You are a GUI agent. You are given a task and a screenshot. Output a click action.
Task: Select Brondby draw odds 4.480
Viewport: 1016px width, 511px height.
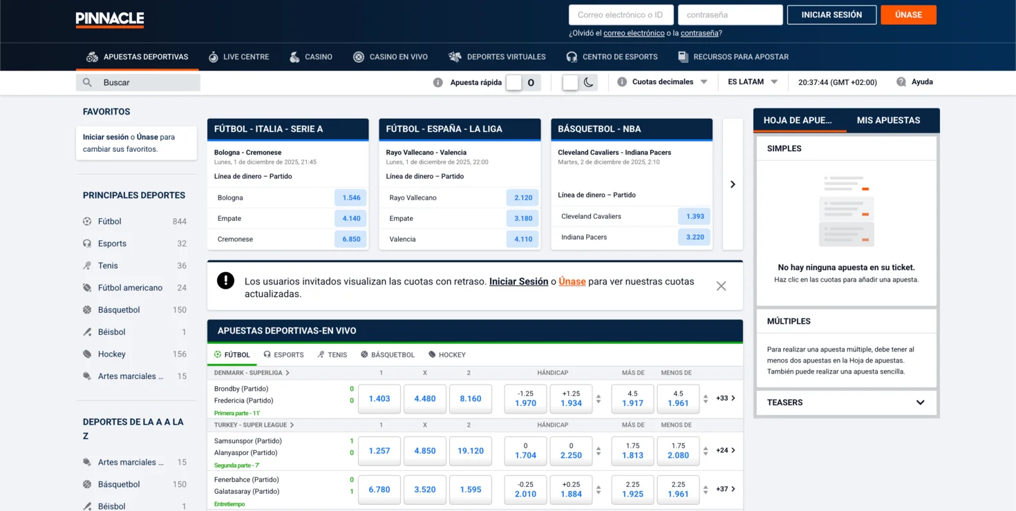pyautogui.click(x=425, y=398)
